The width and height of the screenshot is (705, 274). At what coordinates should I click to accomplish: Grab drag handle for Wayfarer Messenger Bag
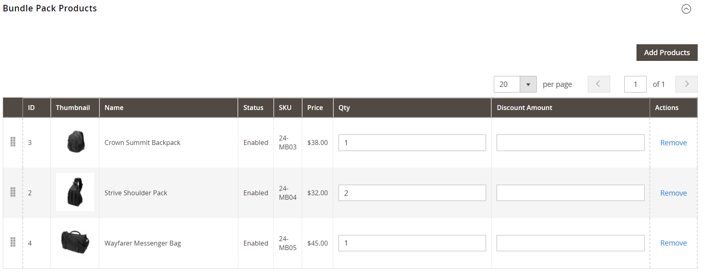pos(13,242)
